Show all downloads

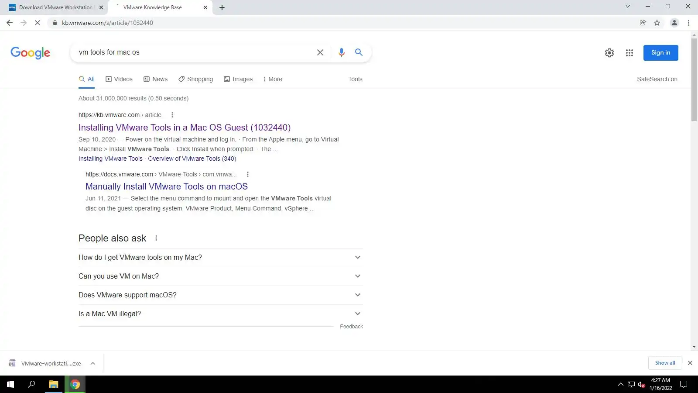point(665,363)
